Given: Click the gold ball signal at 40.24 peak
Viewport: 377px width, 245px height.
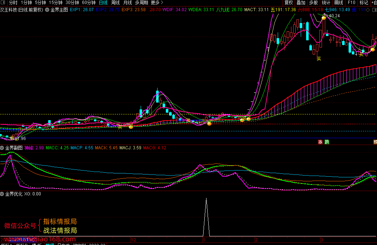Looking at the screenshot, I should [x=324, y=18].
